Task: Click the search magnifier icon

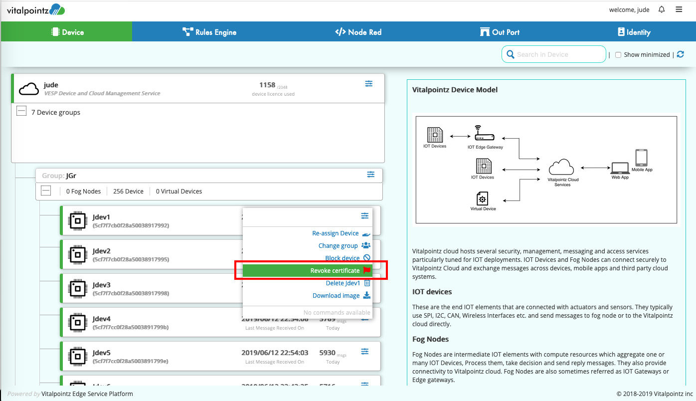Action: [x=510, y=54]
